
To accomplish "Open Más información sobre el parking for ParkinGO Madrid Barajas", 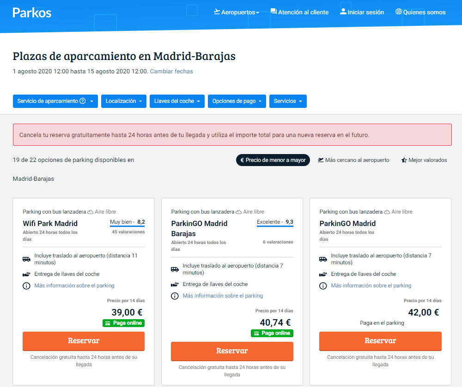I will click(223, 296).
